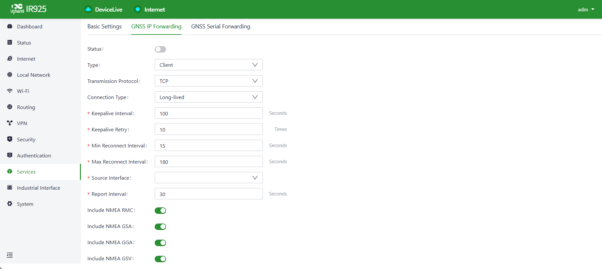The width and height of the screenshot is (602, 269).
Task: Open the adm user menu
Action: 586,9
